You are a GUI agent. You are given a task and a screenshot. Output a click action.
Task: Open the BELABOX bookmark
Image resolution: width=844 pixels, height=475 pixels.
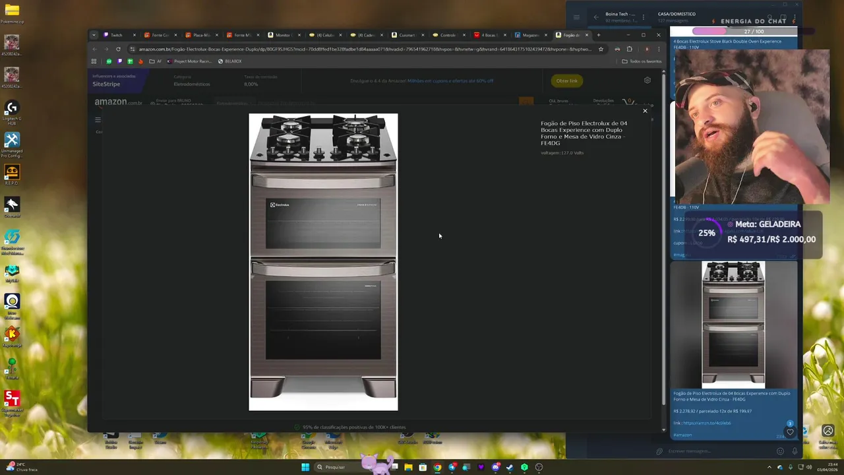pos(230,61)
